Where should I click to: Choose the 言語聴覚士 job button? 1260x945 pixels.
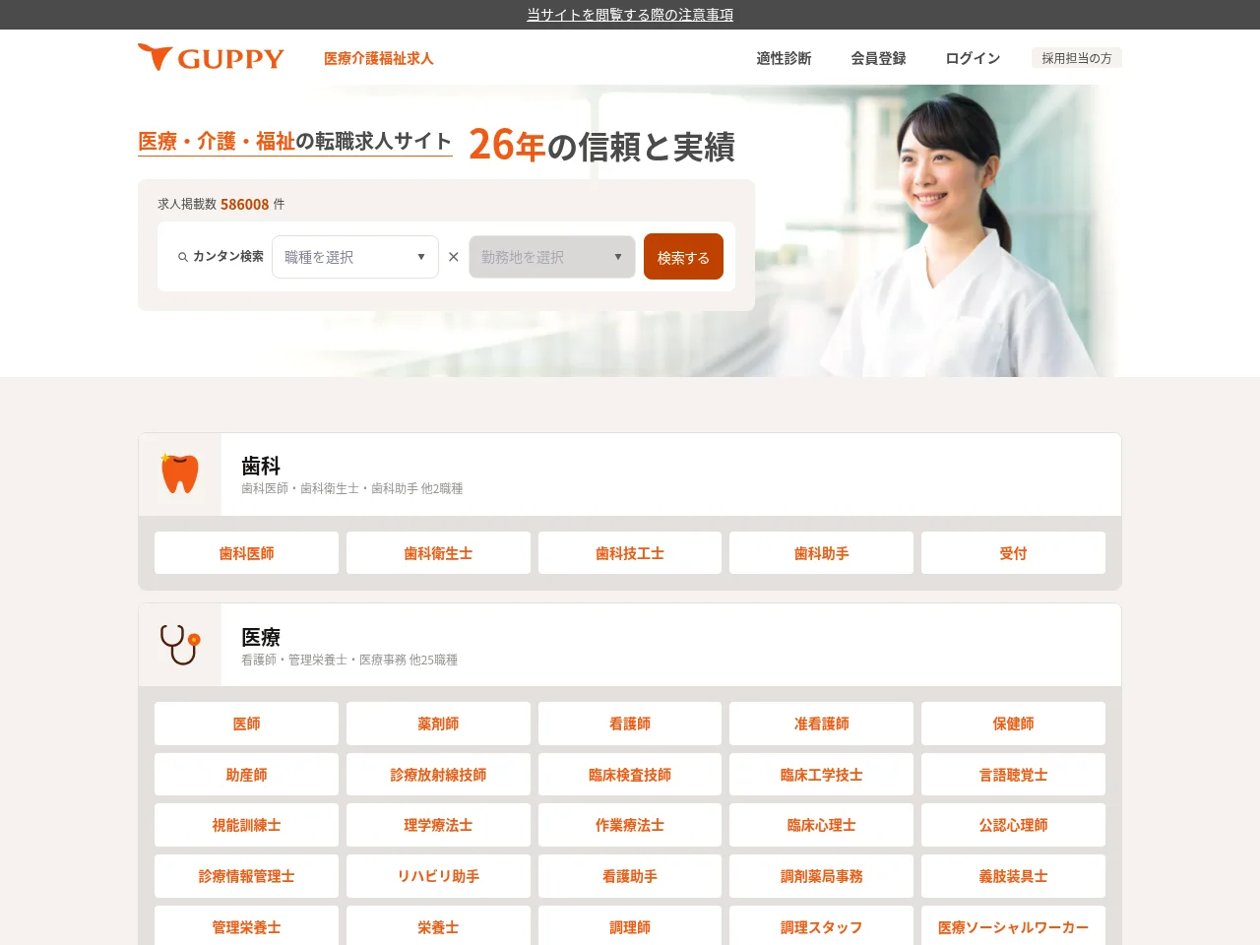pos(1013,775)
